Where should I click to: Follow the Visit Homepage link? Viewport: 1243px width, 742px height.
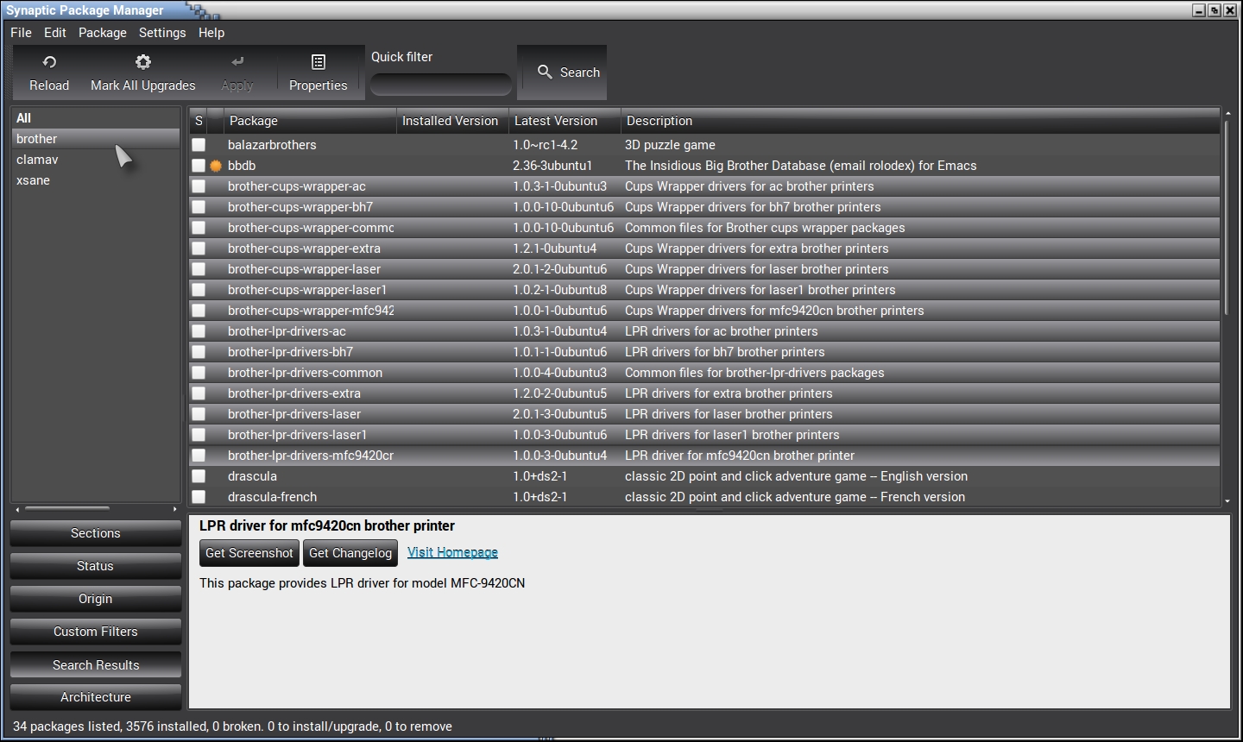[452, 552]
